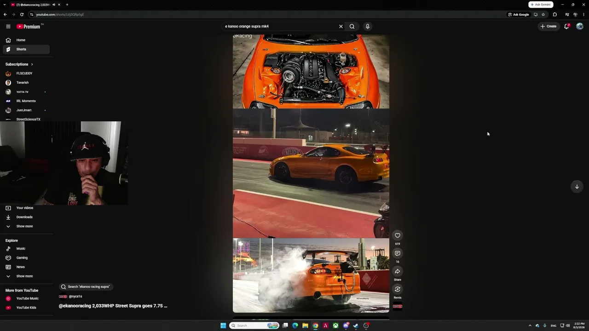Open the account avatar menu
This screenshot has height=331, width=589.
[x=579, y=26]
